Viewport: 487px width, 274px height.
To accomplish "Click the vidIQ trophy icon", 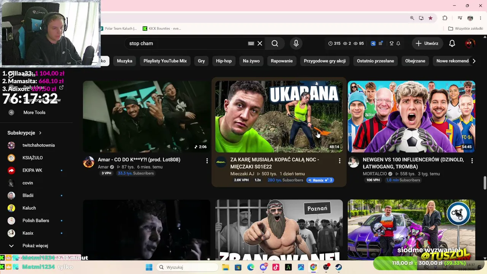I will click(392, 43).
